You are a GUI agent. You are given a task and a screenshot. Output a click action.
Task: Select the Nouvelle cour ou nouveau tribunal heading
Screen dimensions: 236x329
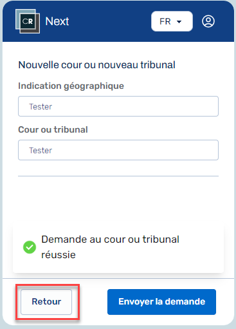[x=96, y=65]
